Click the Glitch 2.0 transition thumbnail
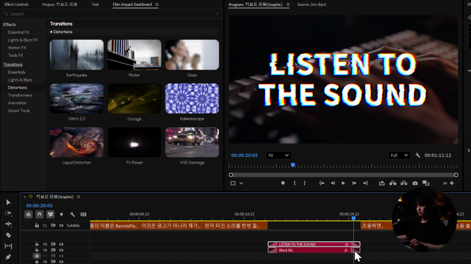This screenshot has width=471, height=264. tap(77, 98)
